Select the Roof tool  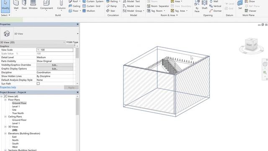(75, 1)
